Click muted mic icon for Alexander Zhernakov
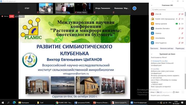The width and height of the screenshot is (186, 105). click(180, 29)
